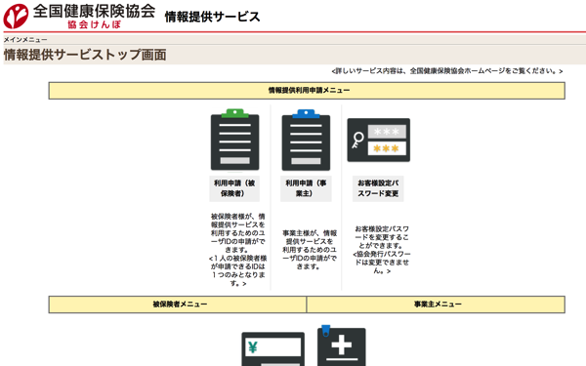The image size is (586, 366).
Task: Select the 利用申請（被保険者） label button
Action: 234,188
